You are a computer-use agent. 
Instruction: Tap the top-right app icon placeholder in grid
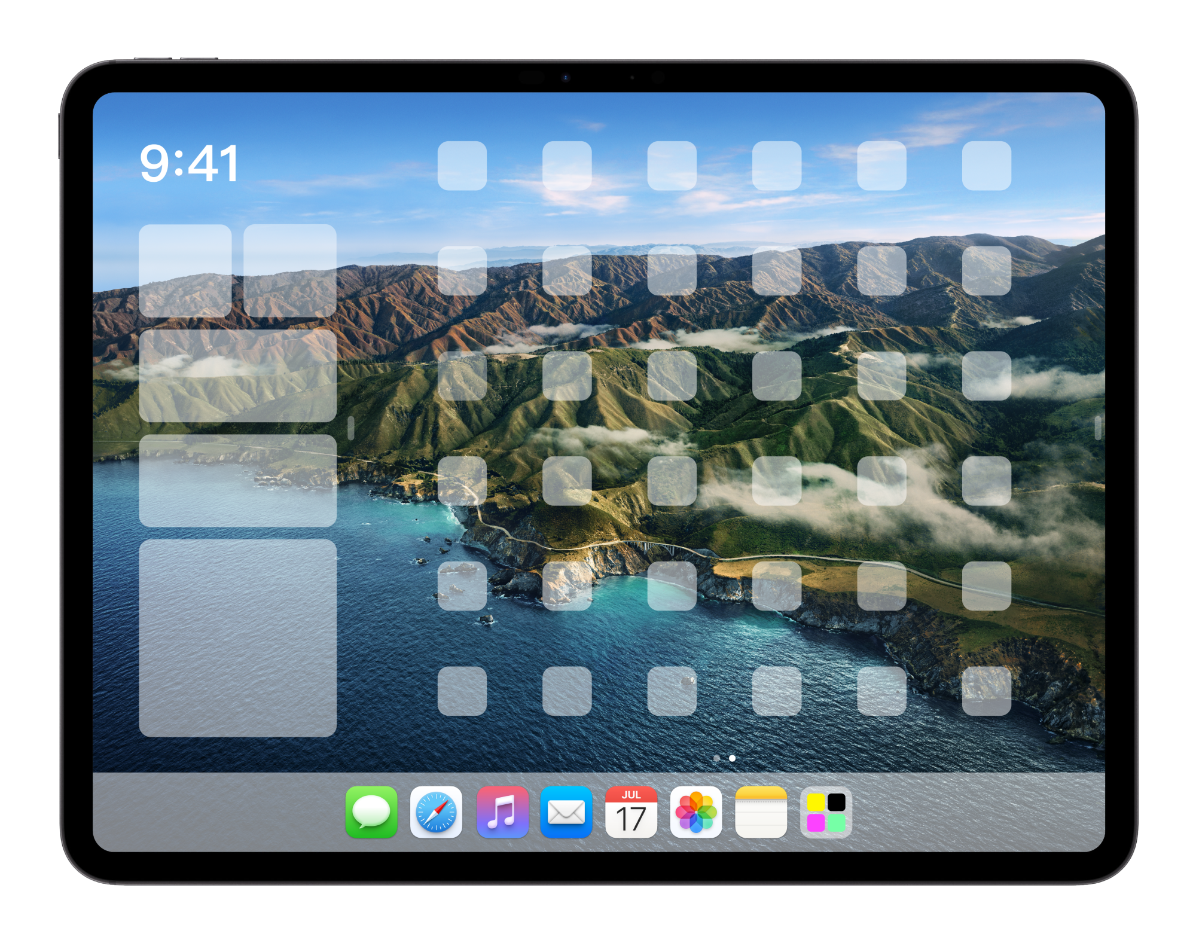tap(986, 166)
